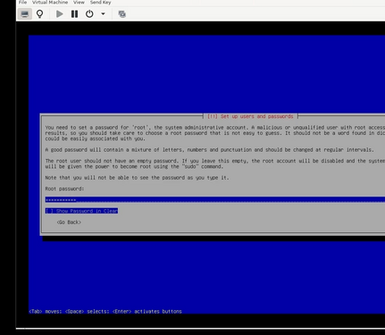Open virtual hardware details lightbulb icon
Image resolution: width=385 pixels, height=335 pixels.
[x=39, y=14]
